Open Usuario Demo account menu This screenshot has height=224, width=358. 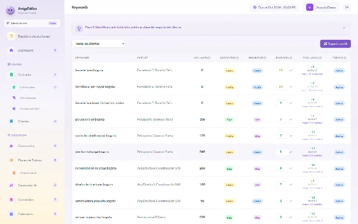pos(321,7)
